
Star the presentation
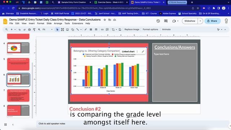(x=105, y=20)
